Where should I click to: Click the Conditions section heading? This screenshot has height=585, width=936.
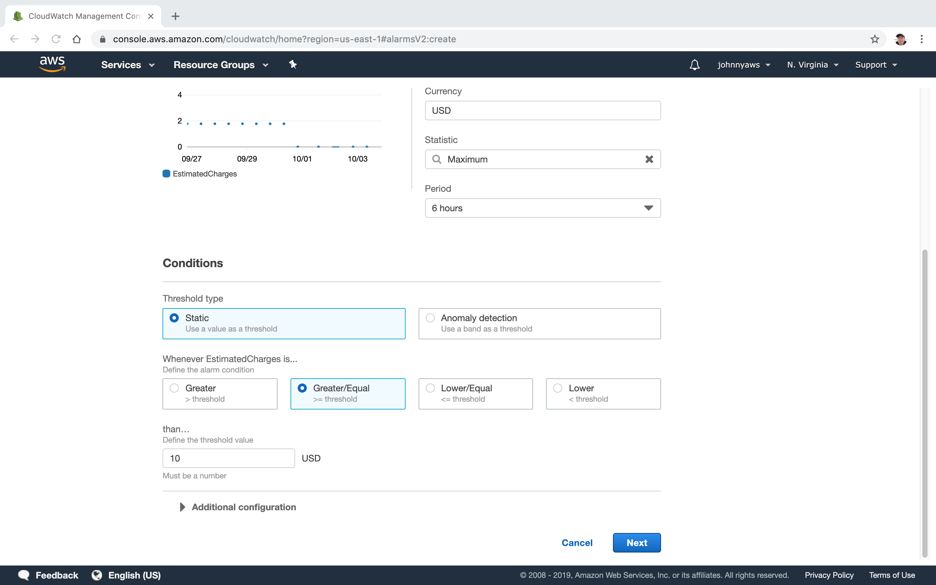pos(193,263)
